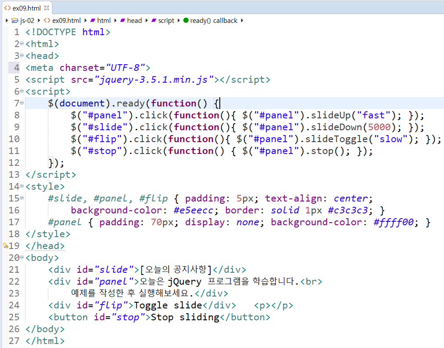
Task: Click the js-02 folder icon in breadcrumb
Action: click(x=15, y=20)
